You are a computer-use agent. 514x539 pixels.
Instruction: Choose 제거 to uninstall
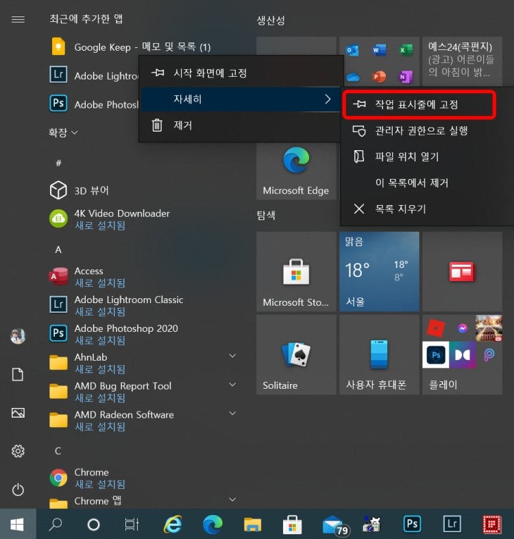tap(241, 125)
